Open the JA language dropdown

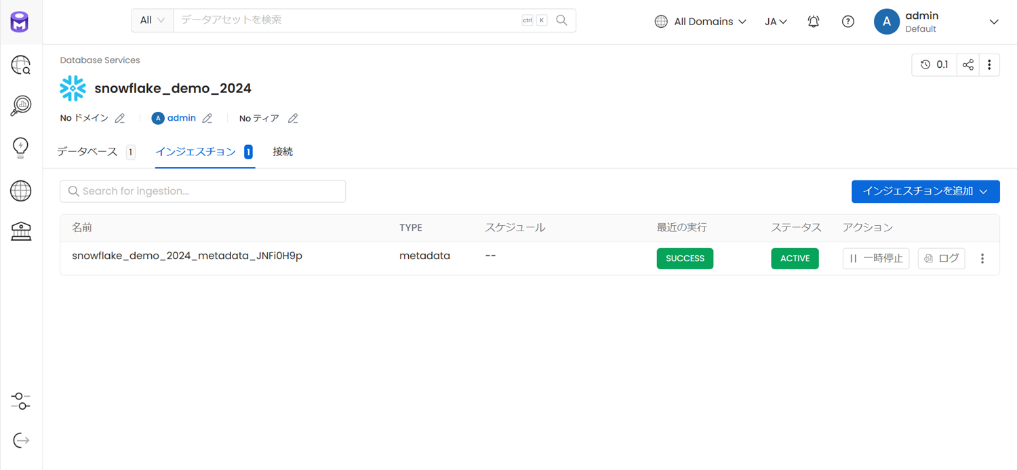776,22
